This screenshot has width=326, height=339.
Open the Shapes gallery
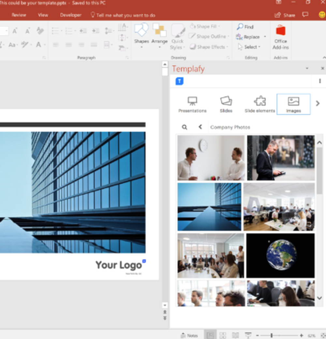point(141,36)
